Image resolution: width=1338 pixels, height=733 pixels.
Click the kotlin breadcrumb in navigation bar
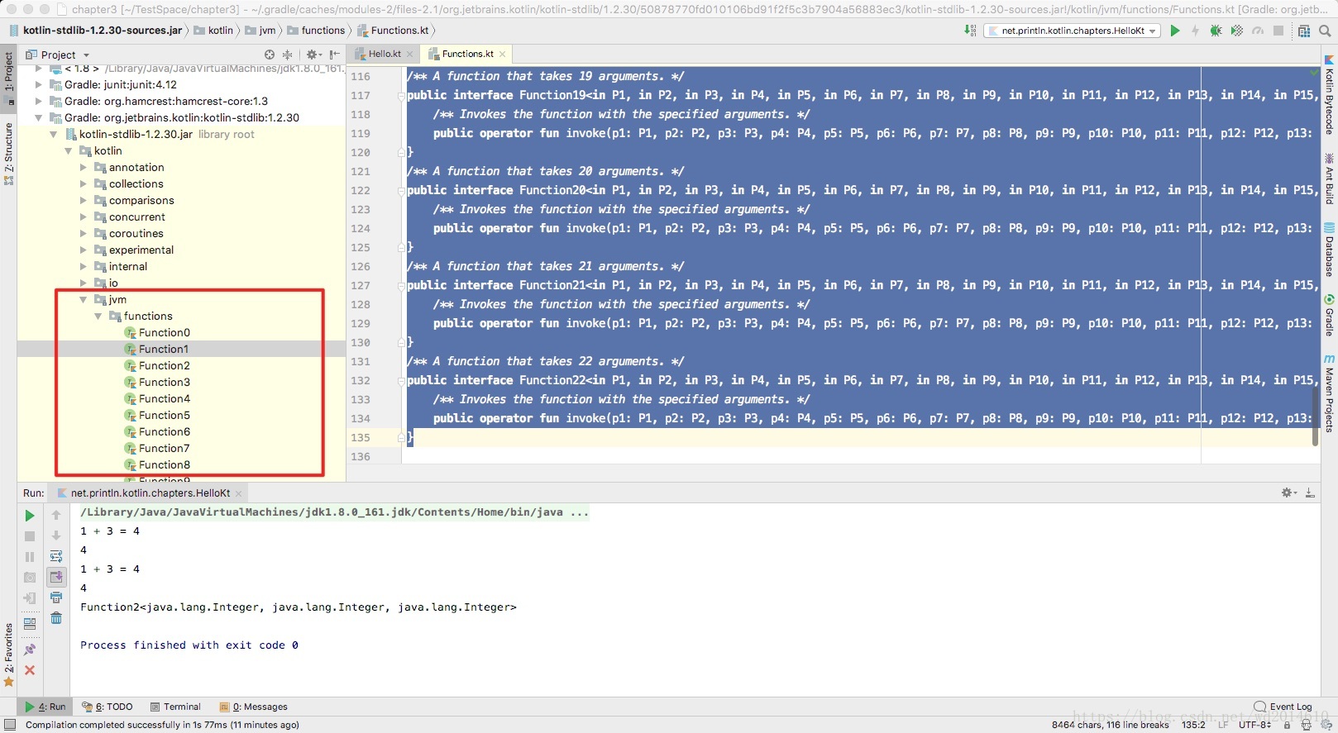[213, 31]
